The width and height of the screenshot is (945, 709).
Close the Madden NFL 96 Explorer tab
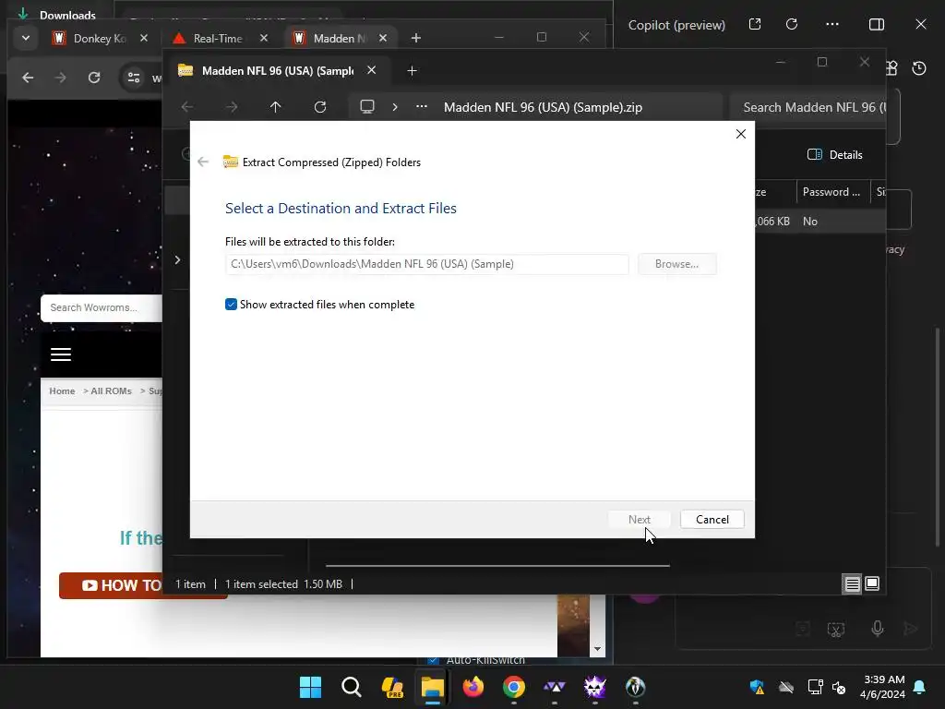pyautogui.click(x=372, y=70)
